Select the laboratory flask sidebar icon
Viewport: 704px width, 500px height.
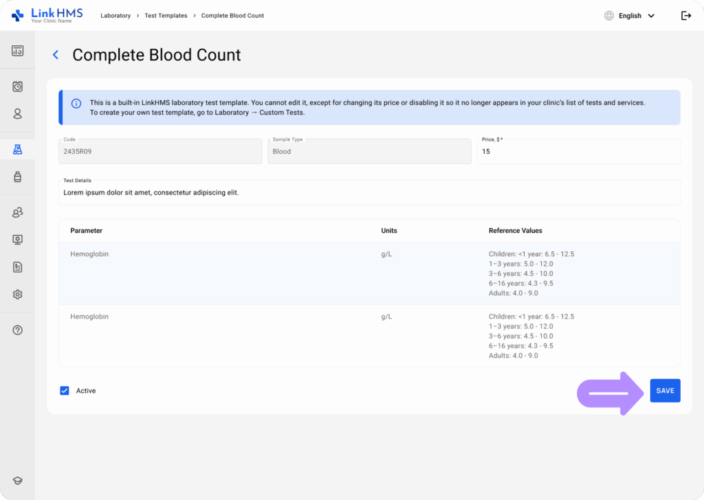pyautogui.click(x=17, y=149)
